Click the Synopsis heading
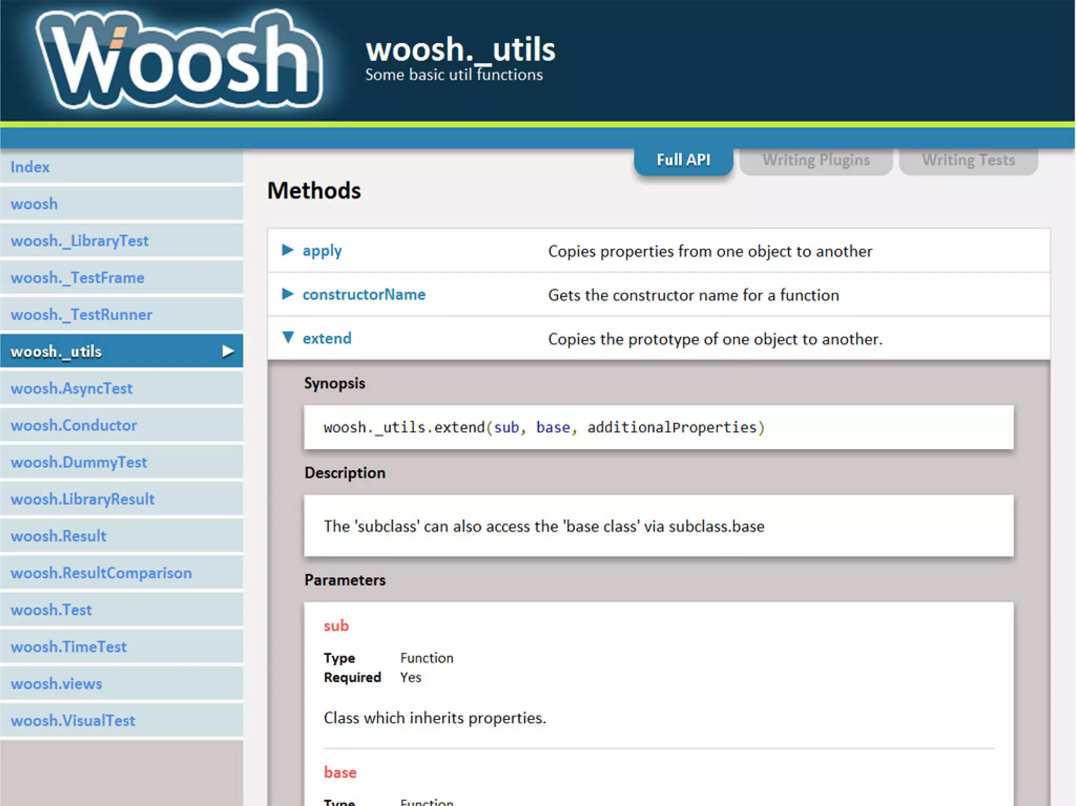 pyautogui.click(x=335, y=383)
